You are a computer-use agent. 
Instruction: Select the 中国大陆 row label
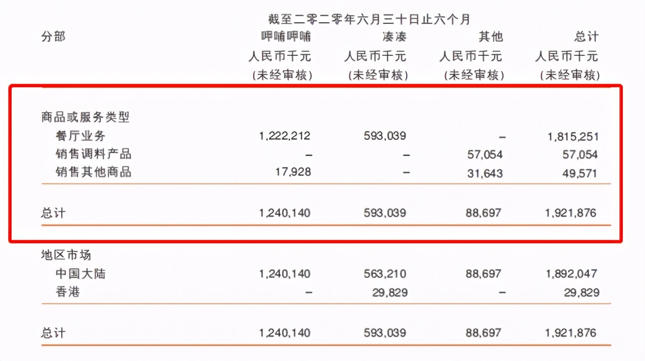pyautogui.click(x=81, y=274)
